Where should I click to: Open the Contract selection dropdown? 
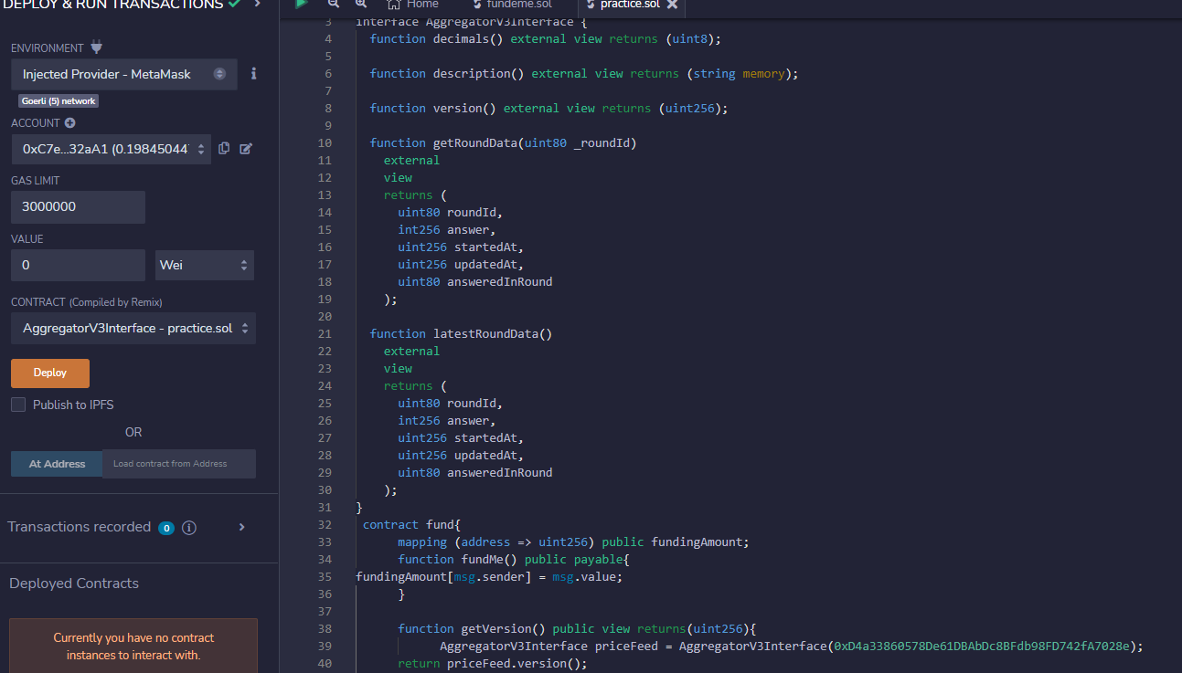[x=133, y=328]
